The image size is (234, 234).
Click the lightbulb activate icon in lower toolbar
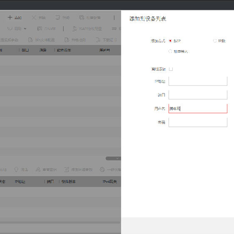16,170
